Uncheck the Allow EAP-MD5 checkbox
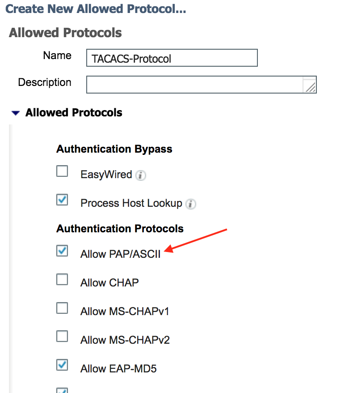The image size is (345, 393). pyautogui.click(x=62, y=365)
